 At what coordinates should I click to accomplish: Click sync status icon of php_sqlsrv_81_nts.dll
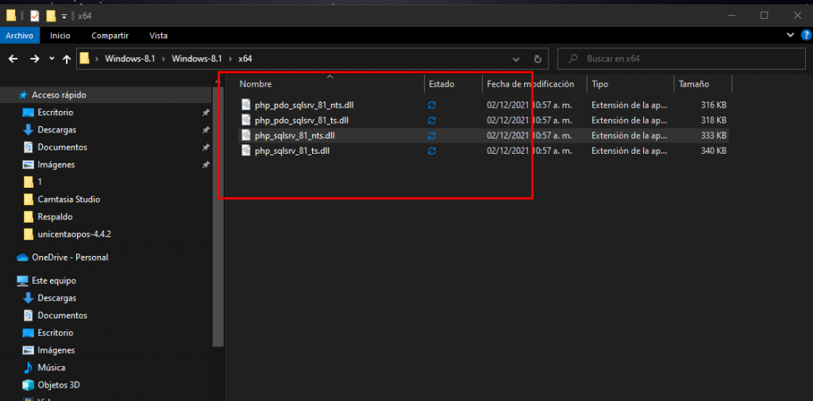tap(432, 136)
